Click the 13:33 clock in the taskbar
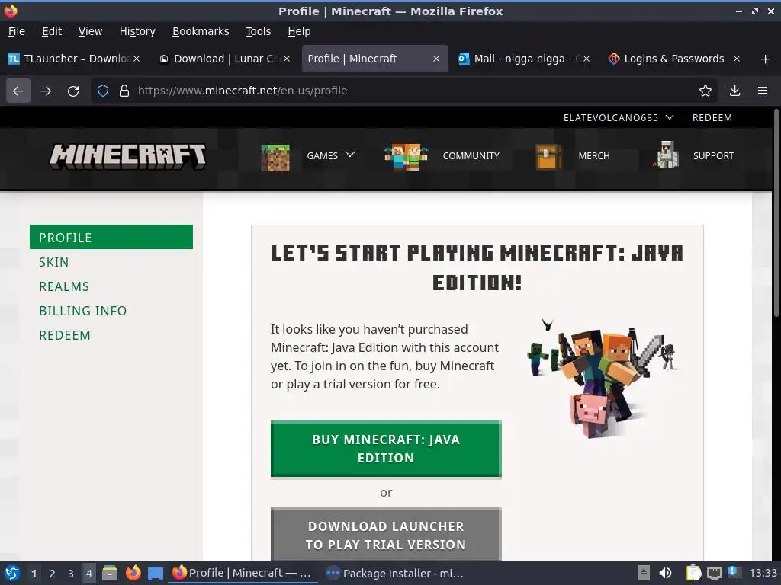 pos(763,573)
